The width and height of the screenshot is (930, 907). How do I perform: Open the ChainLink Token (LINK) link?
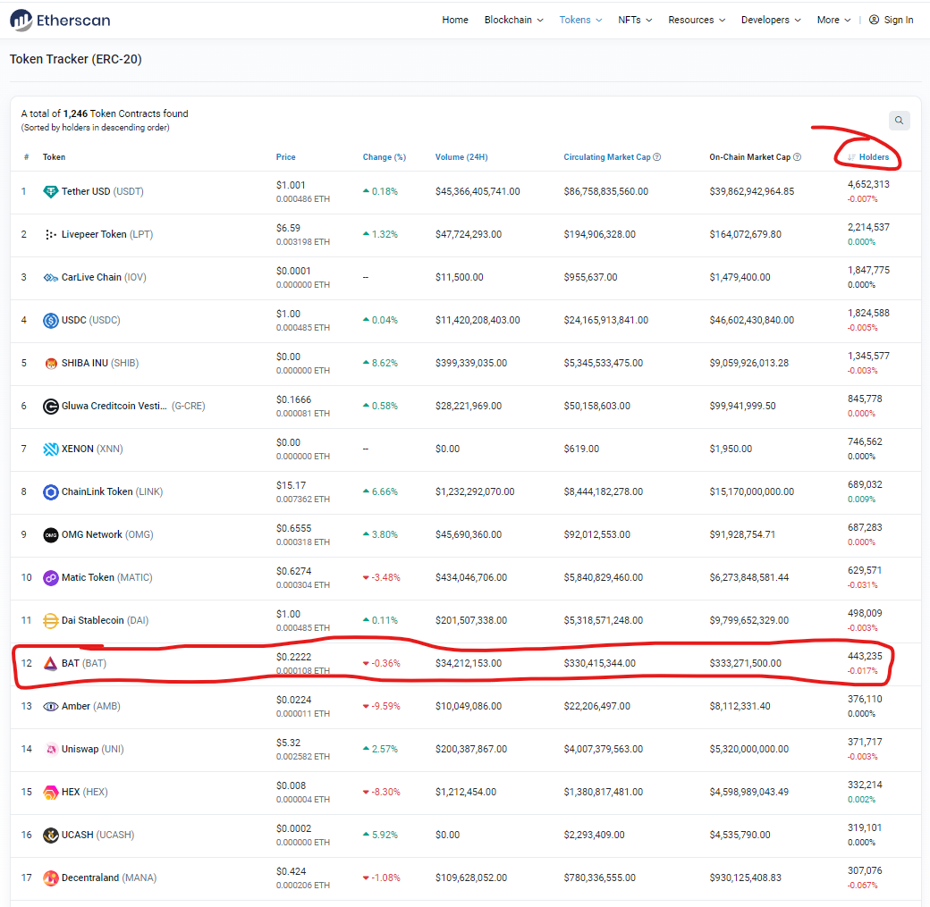point(112,491)
